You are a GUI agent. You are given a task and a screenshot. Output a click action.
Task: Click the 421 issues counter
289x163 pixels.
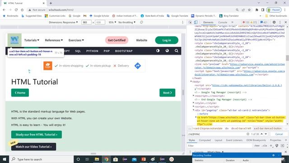(x=264, y=22)
